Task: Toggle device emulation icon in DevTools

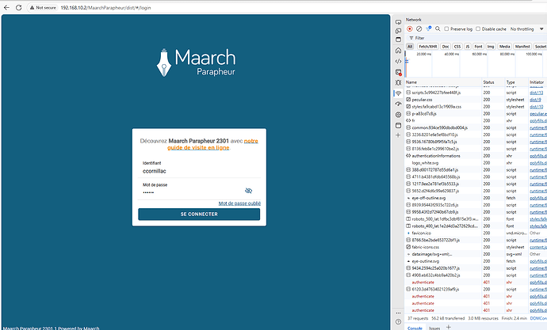Action: click(398, 31)
